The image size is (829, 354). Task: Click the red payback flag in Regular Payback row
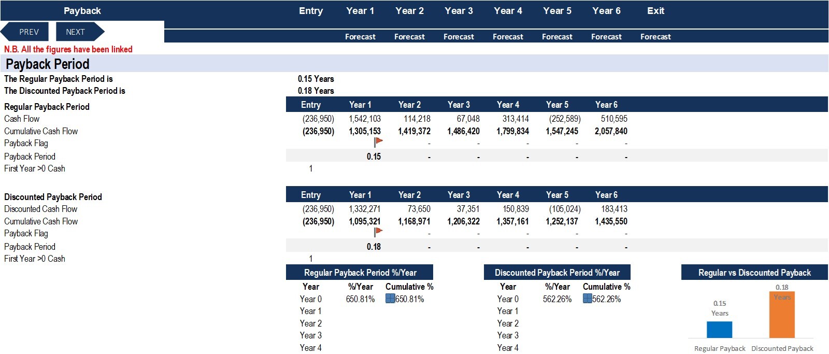378,142
